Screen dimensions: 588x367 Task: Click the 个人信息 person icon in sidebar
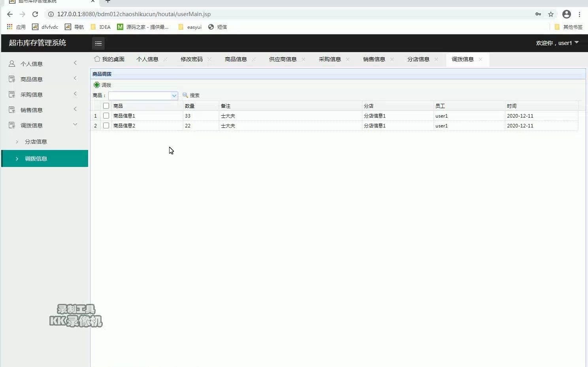[12, 64]
